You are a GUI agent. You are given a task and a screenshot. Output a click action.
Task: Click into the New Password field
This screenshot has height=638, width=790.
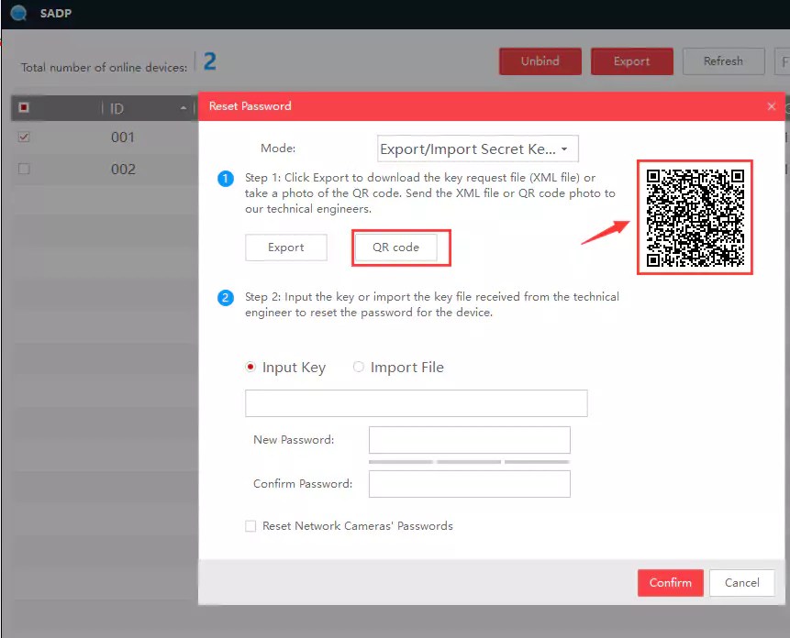pyautogui.click(x=469, y=440)
